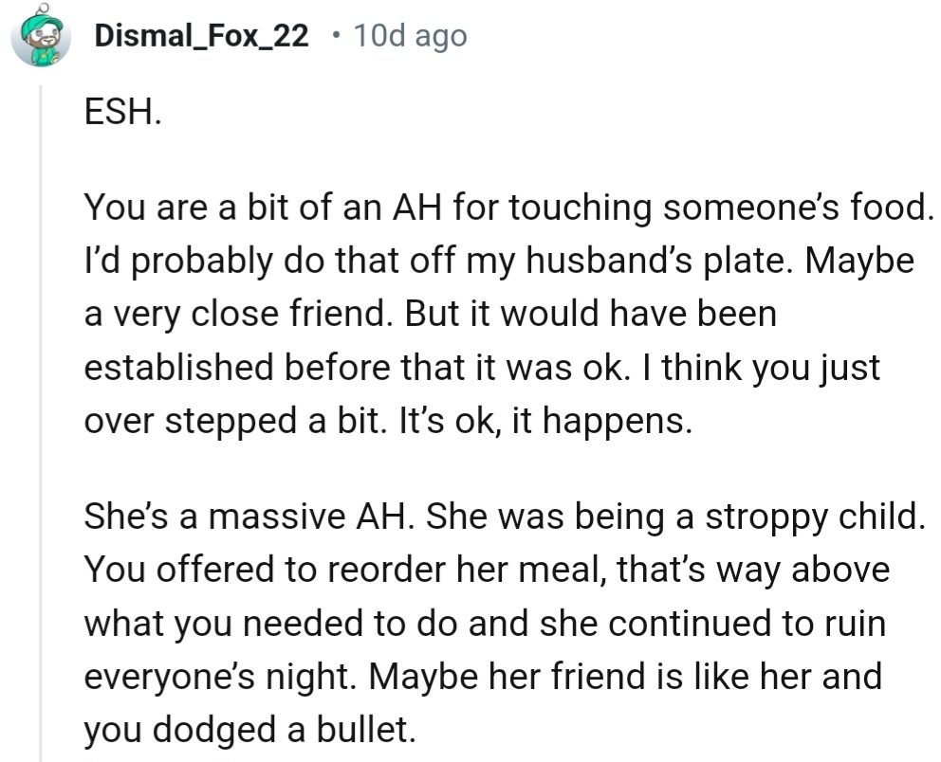Screen dimensions: 941x762
Task: Click the line 'over stepped a bit. It's ok, it happens.'
Action: click(x=388, y=420)
